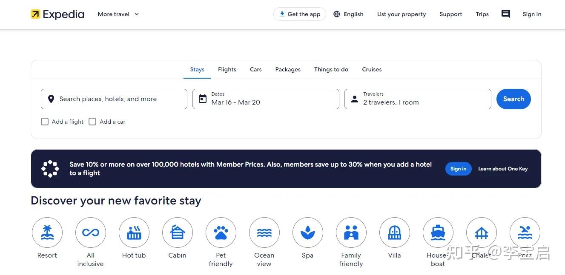Screen dimensions: 565x275
Task: Enable the Add a flight checkbox
Action: [45, 122]
